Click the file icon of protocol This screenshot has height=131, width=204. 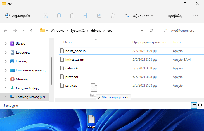pyautogui.click(x=62, y=77)
